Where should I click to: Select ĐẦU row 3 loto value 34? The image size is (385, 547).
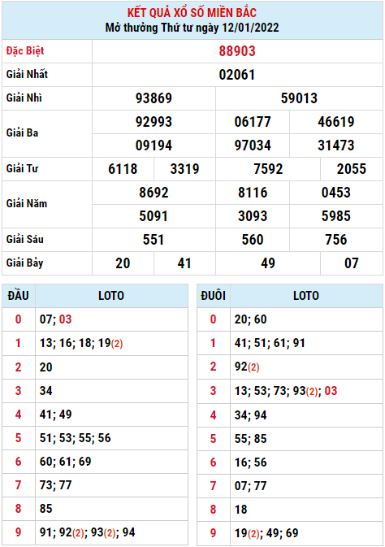pyautogui.click(x=45, y=391)
